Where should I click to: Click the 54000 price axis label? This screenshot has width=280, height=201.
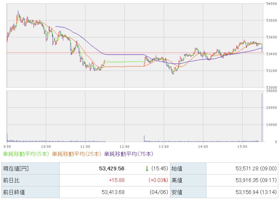click(271, 4)
